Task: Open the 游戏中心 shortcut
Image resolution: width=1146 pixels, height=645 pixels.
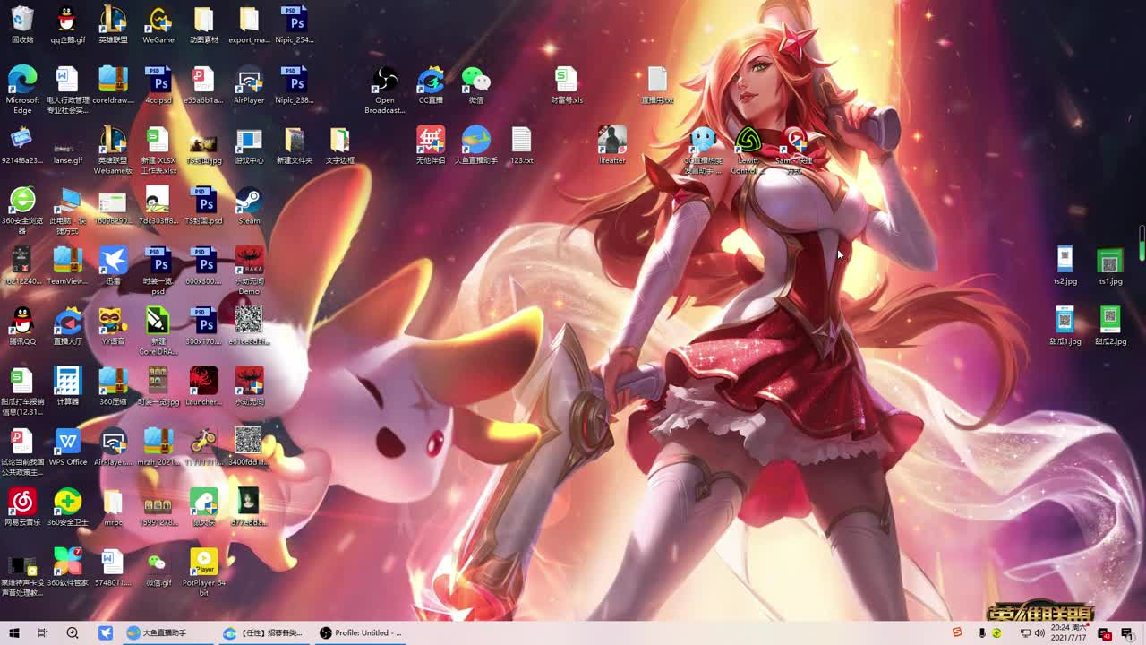Action: point(249,140)
